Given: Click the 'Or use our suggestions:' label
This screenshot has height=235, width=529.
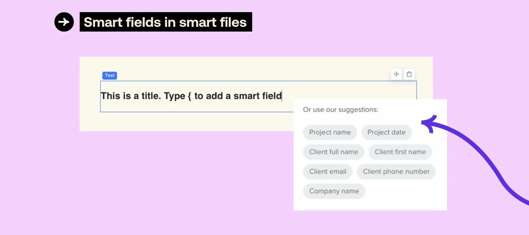Looking at the screenshot, I should pos(340,109).
